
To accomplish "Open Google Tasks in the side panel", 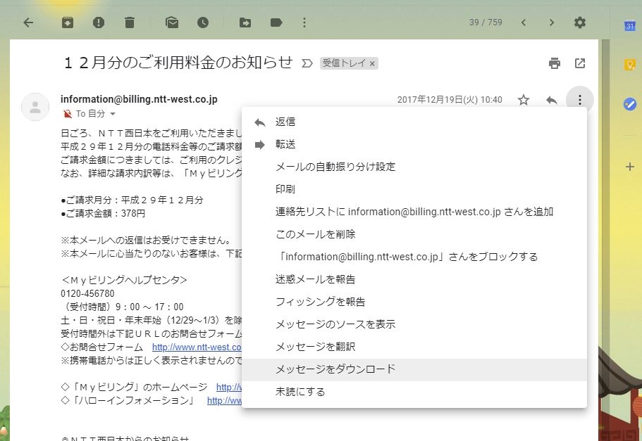I will click(630, 104).
